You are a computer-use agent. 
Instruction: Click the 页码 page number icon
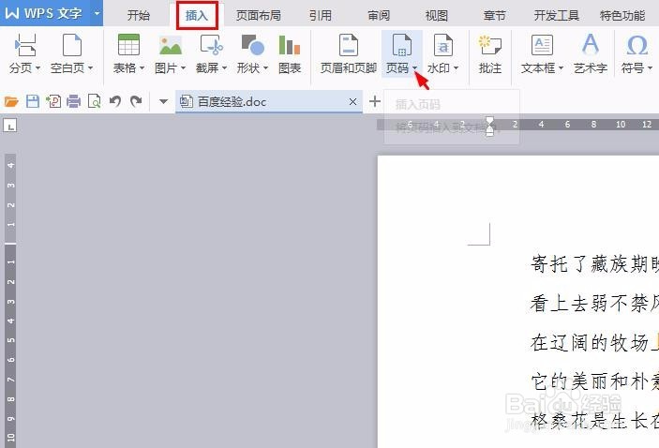(402, 45)
